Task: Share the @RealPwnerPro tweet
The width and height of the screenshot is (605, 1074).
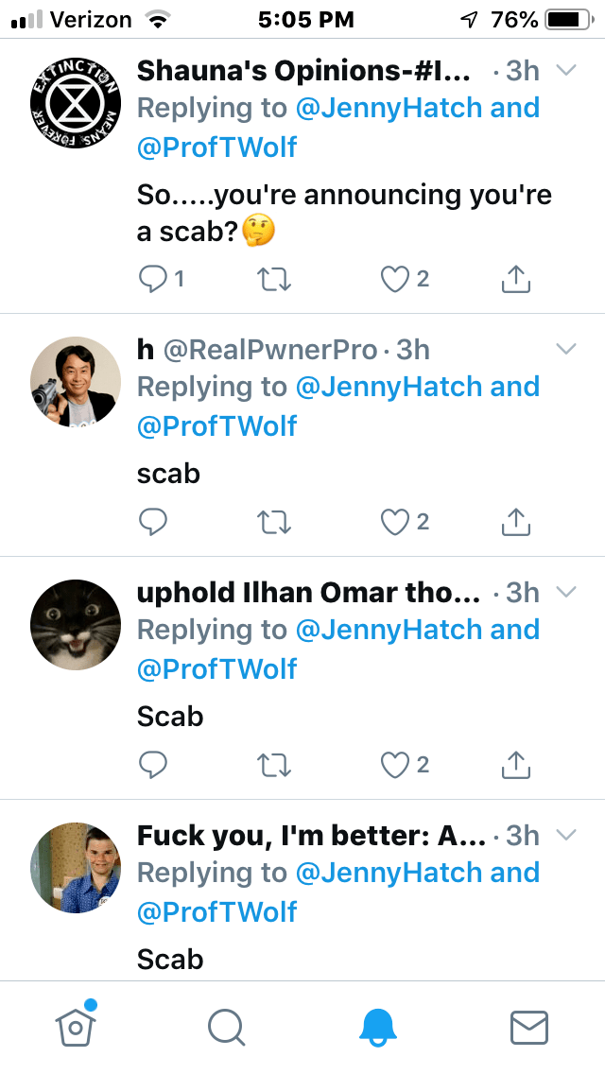Action: [515, 521]
